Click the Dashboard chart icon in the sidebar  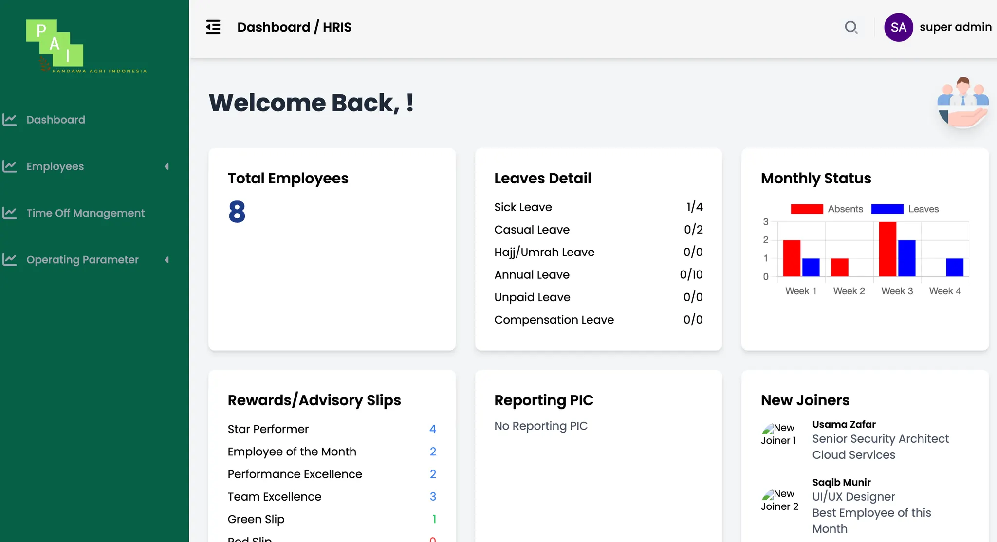coord(10,120)
